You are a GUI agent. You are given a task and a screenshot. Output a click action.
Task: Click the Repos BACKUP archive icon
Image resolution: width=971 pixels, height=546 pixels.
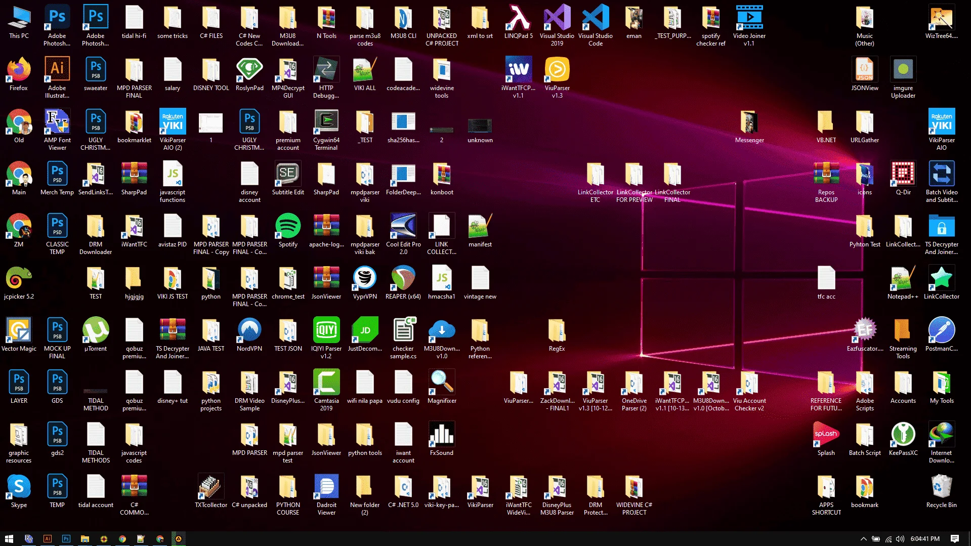[826, 182]
